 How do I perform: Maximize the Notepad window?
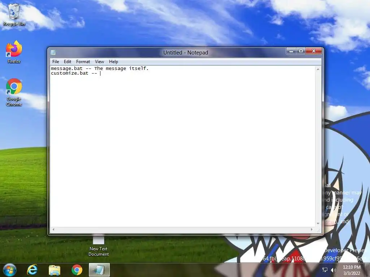point(301,51)
